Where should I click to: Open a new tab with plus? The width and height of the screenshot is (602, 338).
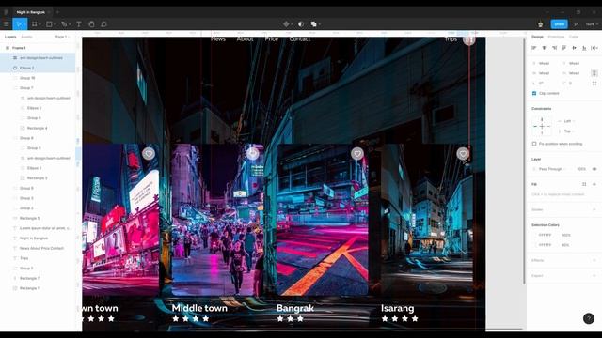[x=57, y=12]
